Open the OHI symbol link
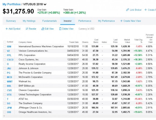 point(9,112)
